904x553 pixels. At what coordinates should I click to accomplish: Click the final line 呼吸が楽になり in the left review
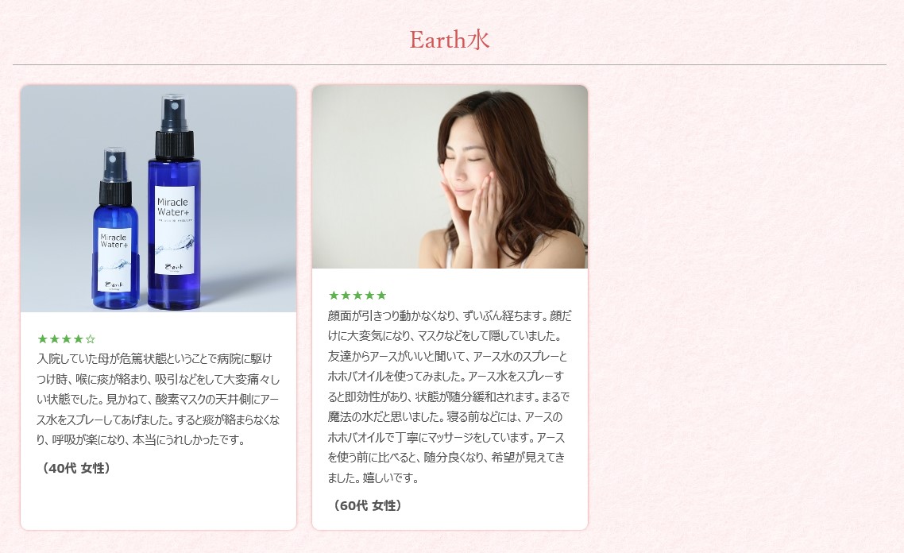pos(141,439)
